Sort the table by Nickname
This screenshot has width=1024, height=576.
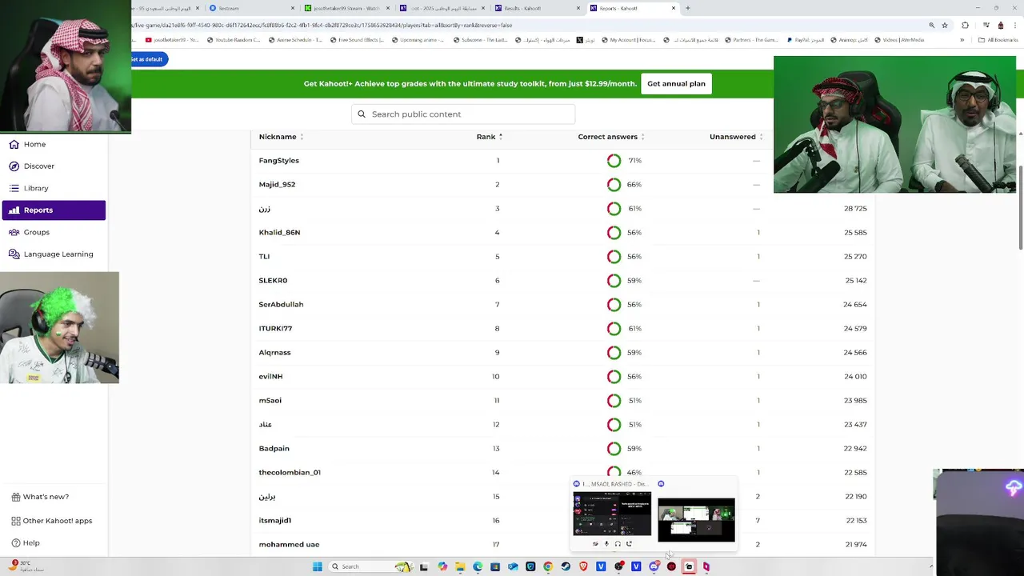(x=281, y=137)
